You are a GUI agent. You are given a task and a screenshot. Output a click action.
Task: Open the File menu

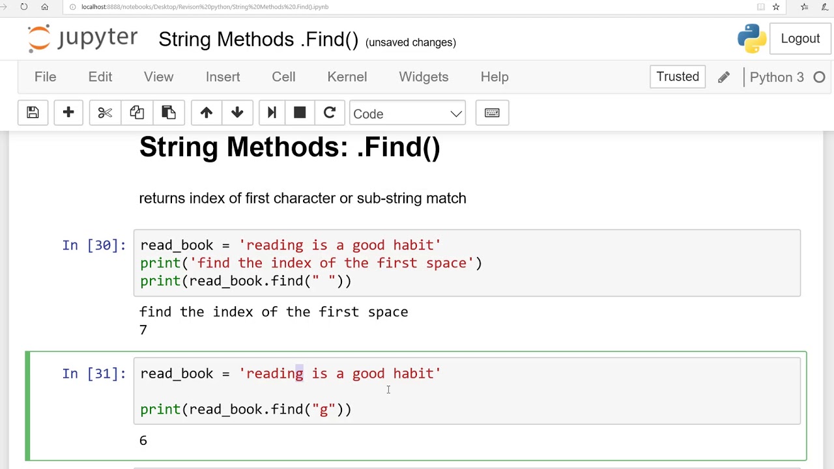pos(46,77)
